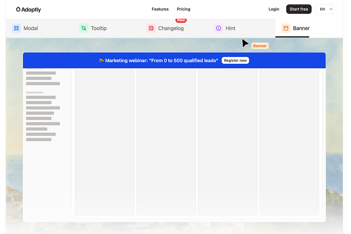Click the red New badge above Changelog
351x234 pixels.
[181, 20]
